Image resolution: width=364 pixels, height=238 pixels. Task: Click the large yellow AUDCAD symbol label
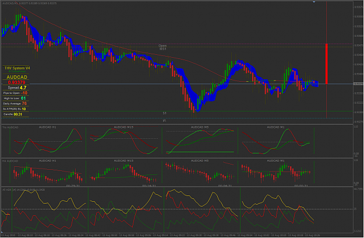point(17,77)
